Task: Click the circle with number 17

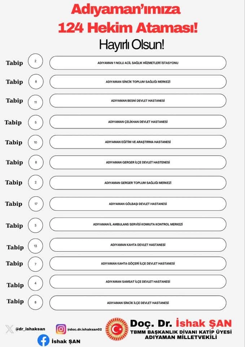Action: coord(35,204)
